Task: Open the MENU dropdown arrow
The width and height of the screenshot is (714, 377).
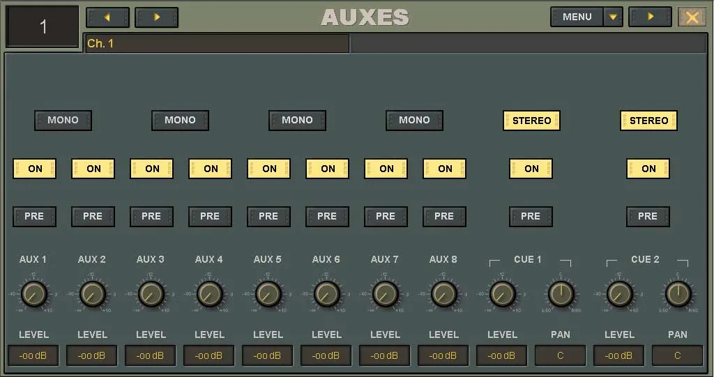Action: (613, 17)
